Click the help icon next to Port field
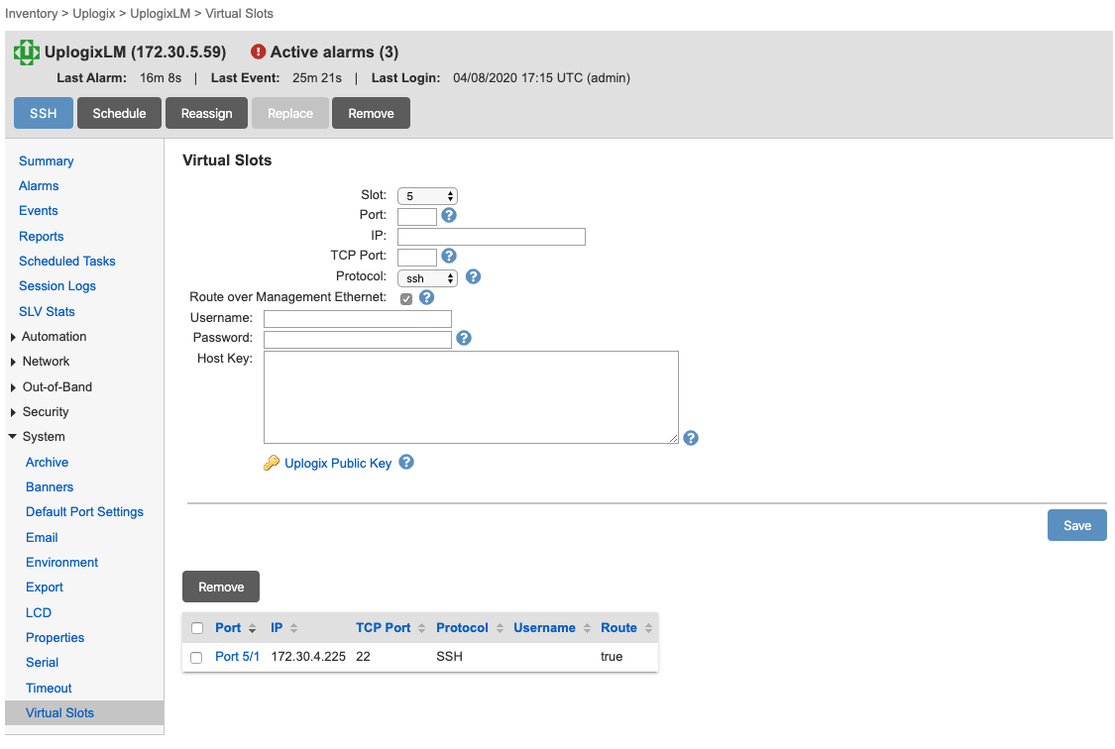 click(x=449, y=215)
